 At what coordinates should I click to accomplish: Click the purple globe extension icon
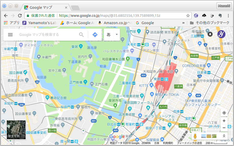pyautogui.click(x=196, y=16)
